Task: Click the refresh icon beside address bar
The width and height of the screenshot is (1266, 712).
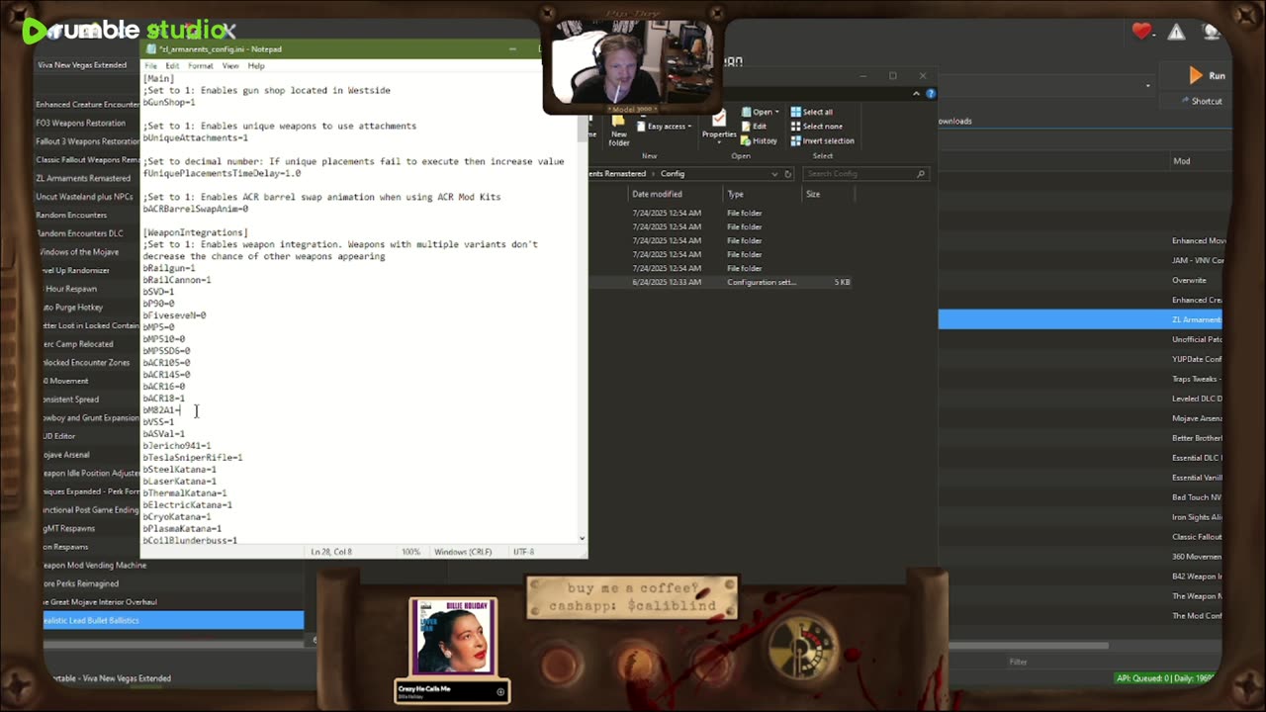Action: (x=787, y=174)
